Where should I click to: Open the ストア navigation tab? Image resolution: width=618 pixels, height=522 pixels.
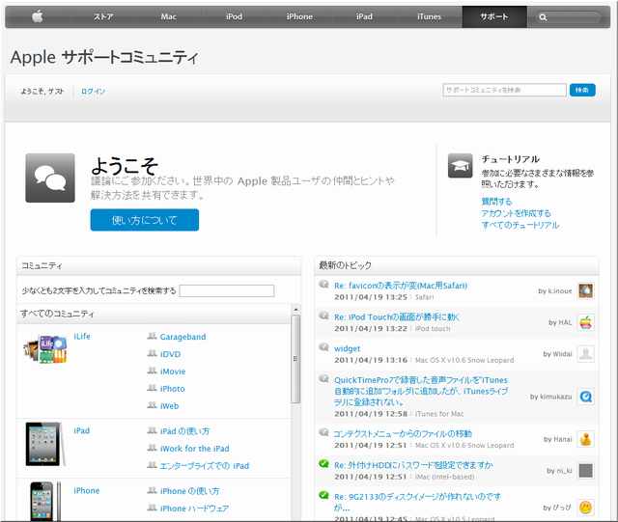(x=103, y=17)
